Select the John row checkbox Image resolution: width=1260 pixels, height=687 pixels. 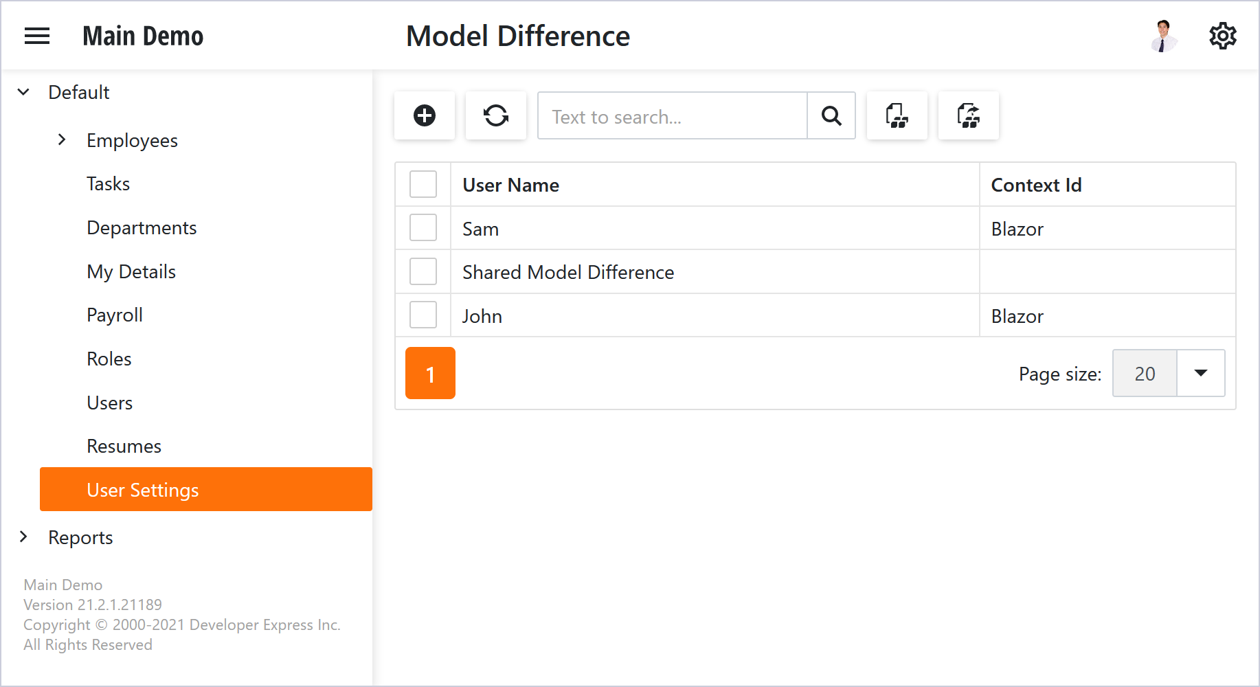pyautogui.click(x=423, y=315)
